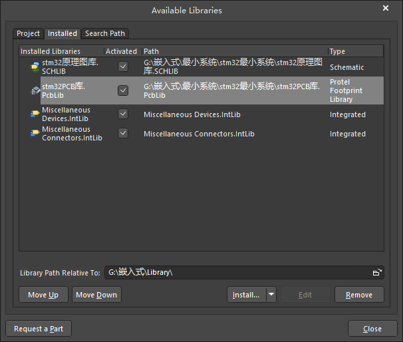The height and width of the screenshot is (342, 403).
Task: Toggle Activated checkbox for stm32PCB库.PcbLib
Action: [x=123, y=90]
